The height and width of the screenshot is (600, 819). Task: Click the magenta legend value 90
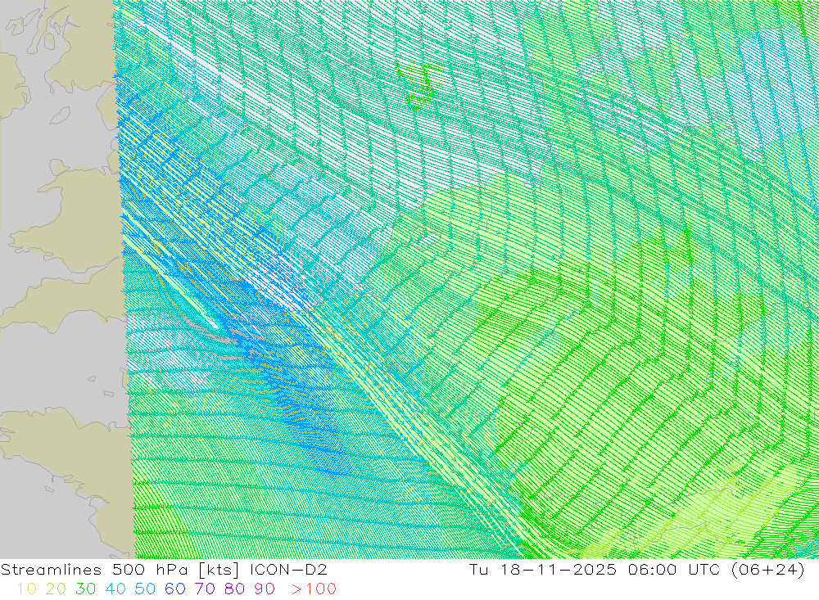[x=265, y=589]
